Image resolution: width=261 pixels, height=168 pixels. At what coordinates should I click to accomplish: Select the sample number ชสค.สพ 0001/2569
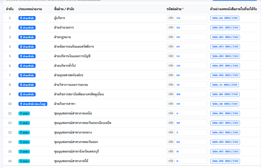click(225, 94)
